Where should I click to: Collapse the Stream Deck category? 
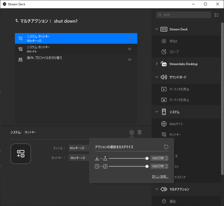coord(157,29)
